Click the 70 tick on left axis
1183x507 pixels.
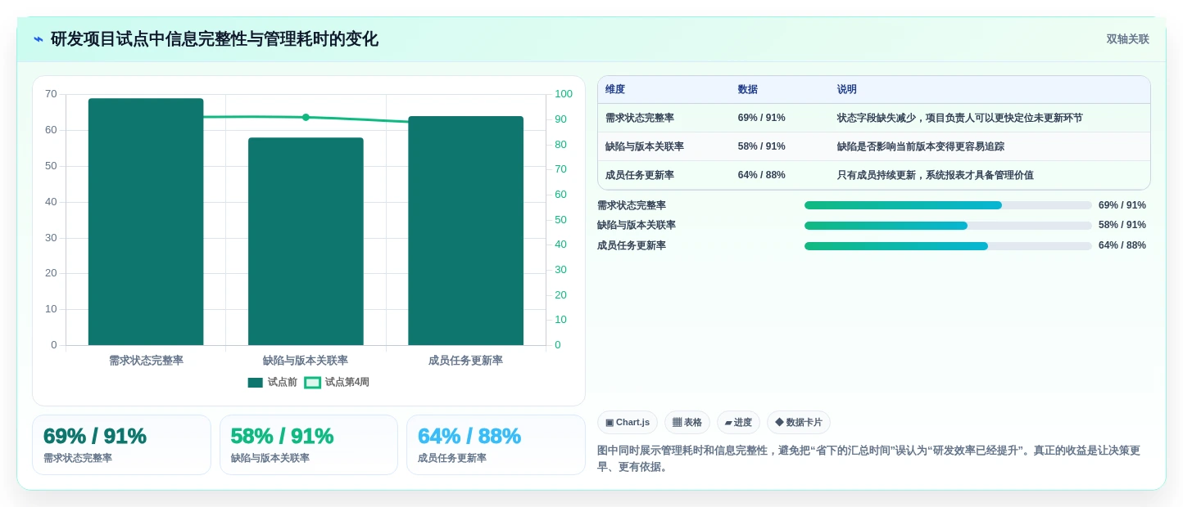[51, 94]
